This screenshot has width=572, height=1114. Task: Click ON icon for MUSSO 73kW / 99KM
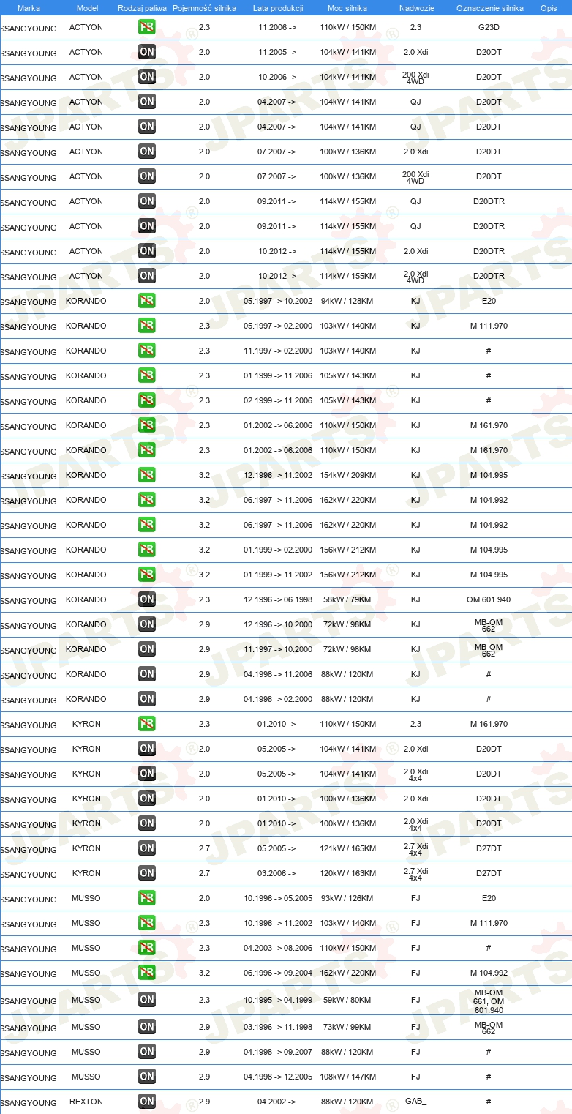[147, 1027]
